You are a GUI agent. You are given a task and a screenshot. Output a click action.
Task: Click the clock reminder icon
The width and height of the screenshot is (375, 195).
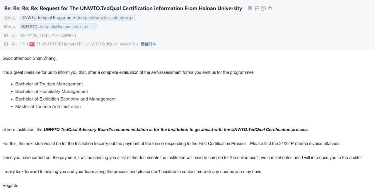point(263,9)
